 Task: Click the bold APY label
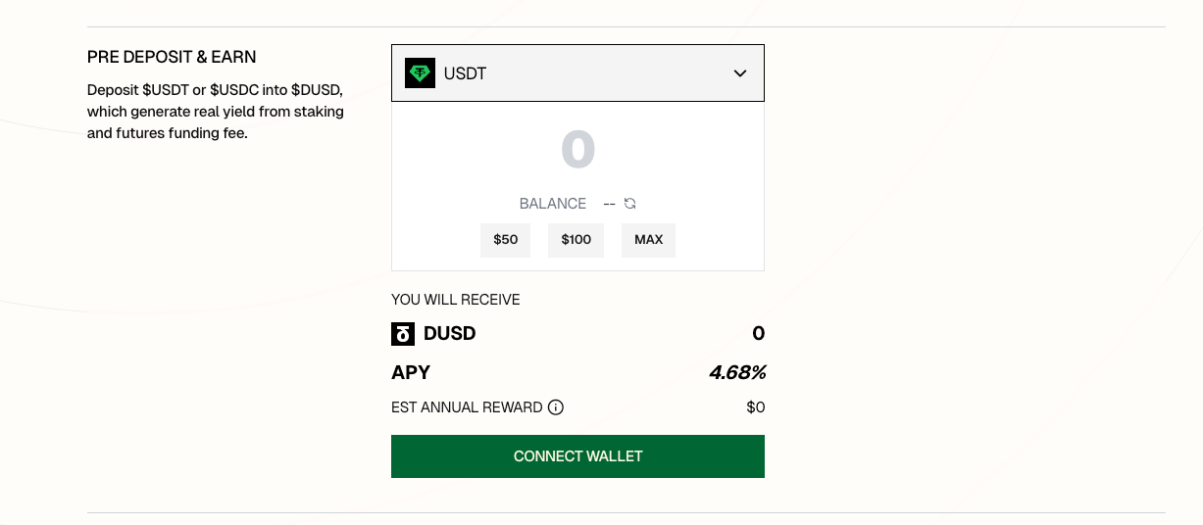411,372
